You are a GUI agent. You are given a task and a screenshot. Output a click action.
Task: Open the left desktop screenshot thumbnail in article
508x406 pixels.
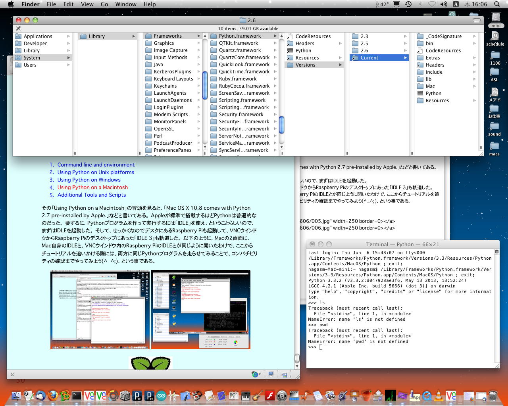click(100, 310)
